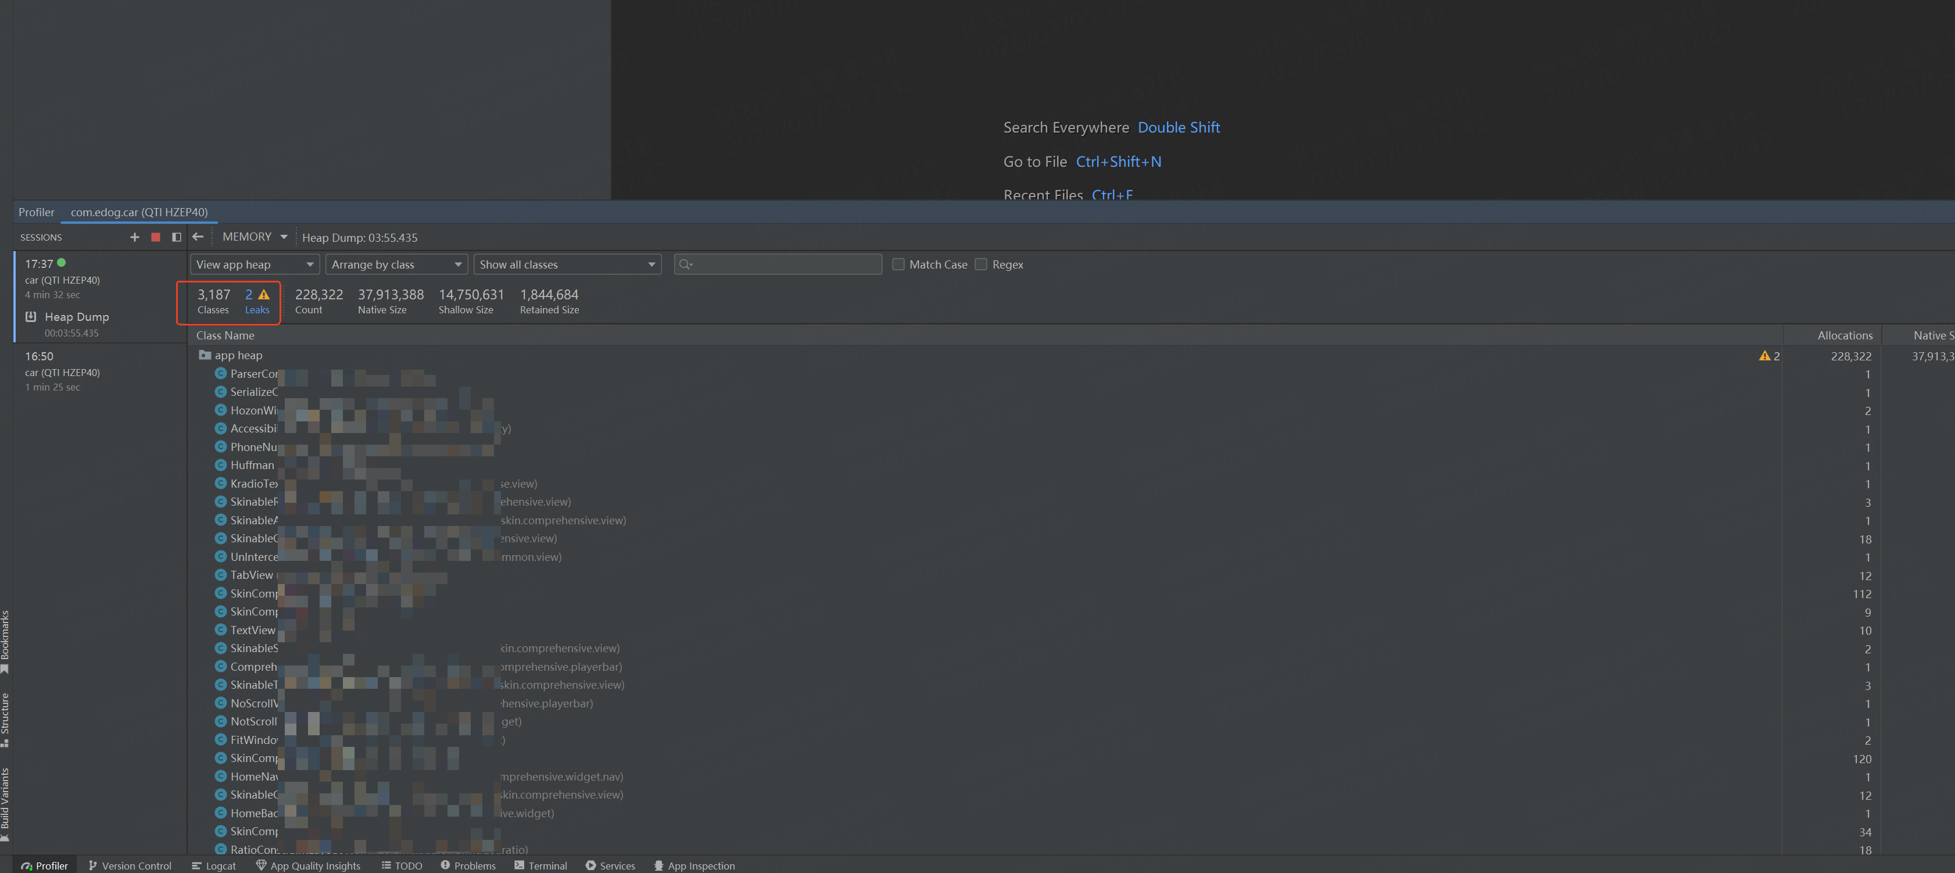This screenshot has height=873, width=1955.
Task: Enable the Match Case checkbox
Action: point(898,264)
